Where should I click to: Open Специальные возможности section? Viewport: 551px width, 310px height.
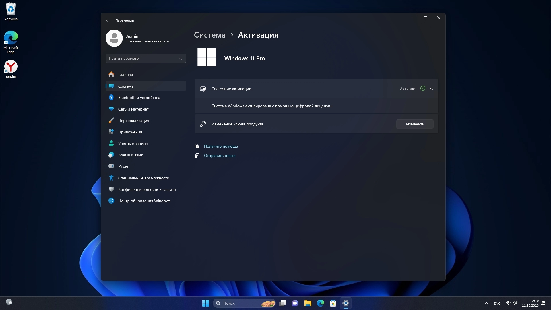143,178
